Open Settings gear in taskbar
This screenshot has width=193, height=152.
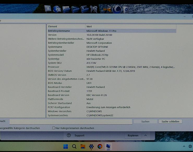coord(91,147)
